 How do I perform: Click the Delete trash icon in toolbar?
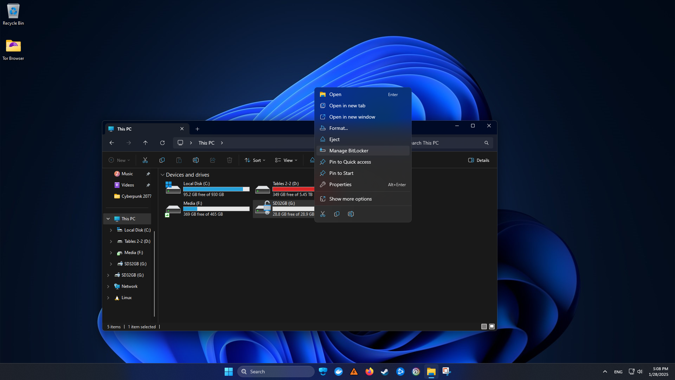[230, 160]
